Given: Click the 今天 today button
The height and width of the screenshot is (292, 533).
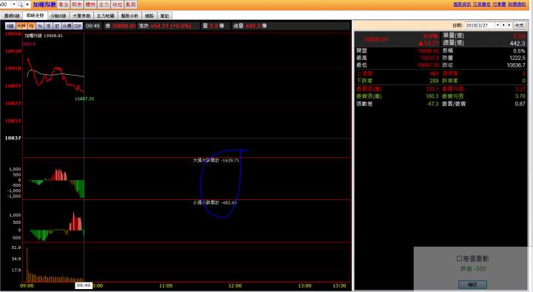Looking at the screenshot, I should pos(519,25).
